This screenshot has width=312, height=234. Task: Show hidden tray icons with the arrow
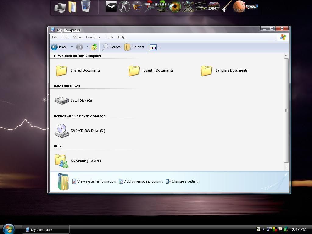pos(264,229)
